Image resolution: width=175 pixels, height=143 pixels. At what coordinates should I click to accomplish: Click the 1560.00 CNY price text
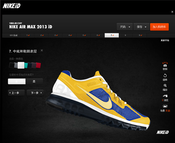point(15,23)
